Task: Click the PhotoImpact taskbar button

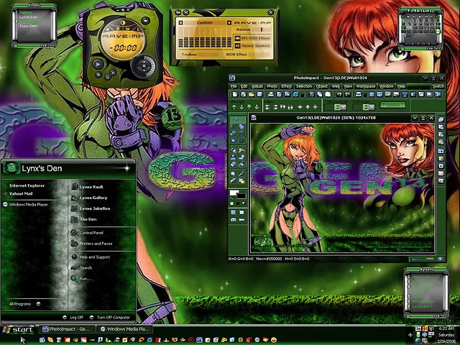Action: point(68,329)
